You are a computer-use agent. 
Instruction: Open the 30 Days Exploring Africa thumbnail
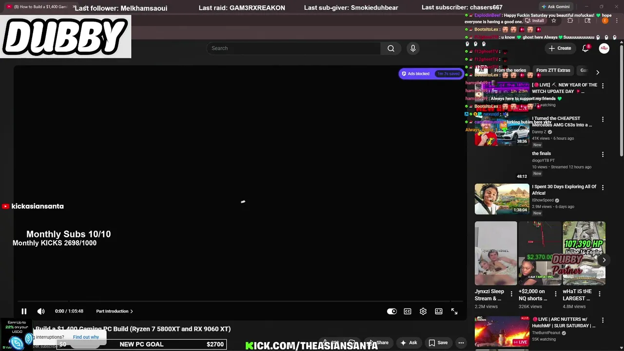coord(502,199)
